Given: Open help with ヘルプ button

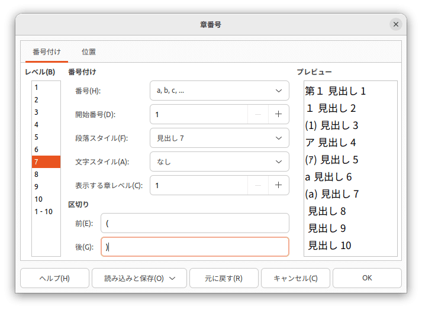Looking at the screenshot, I should point(54,278).
